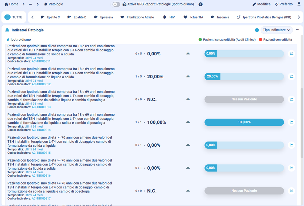Click the Modifica button
The width and height of the screenshot is (304, 206).
point(262,4)
